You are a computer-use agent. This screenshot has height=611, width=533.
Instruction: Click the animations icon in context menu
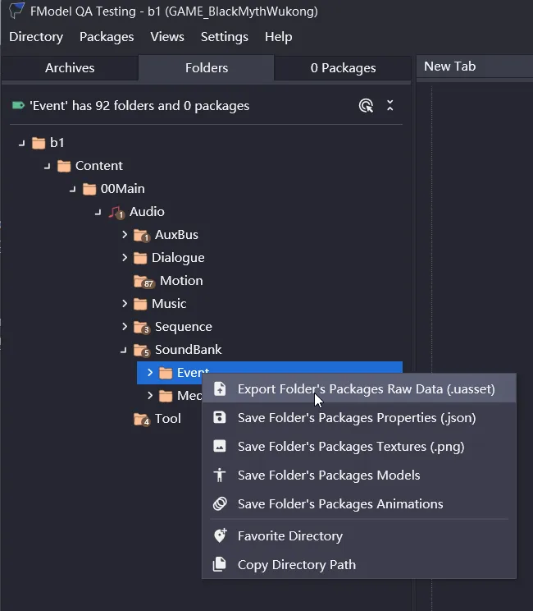[220, 504]
